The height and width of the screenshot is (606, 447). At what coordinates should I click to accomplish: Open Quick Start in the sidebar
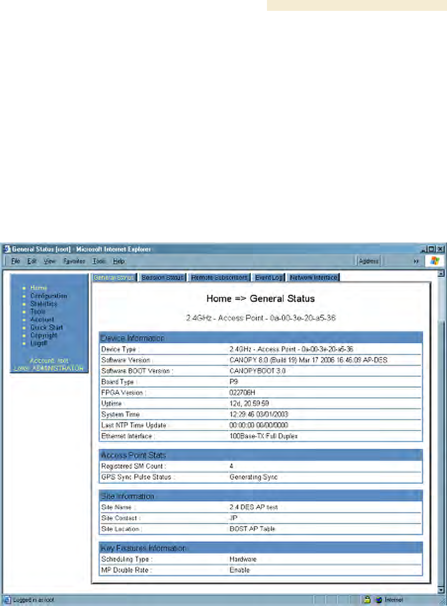point(47,327)
